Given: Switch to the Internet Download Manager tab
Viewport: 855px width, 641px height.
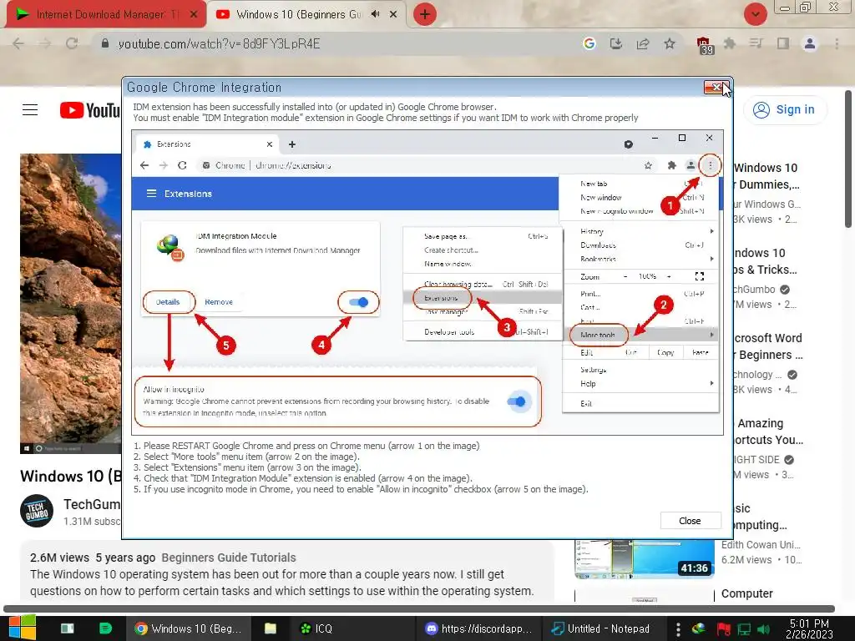Looking at the screenshot, I should pos(104,15).
